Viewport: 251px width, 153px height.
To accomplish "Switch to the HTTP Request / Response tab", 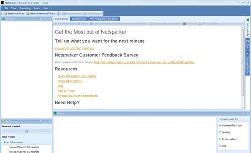I will point(104,19).
